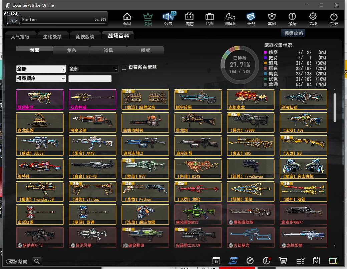This screenshot has width=347, height=269.
Task: Click the 超凡 orange rarity swatch
Action: tap(265, 63)
